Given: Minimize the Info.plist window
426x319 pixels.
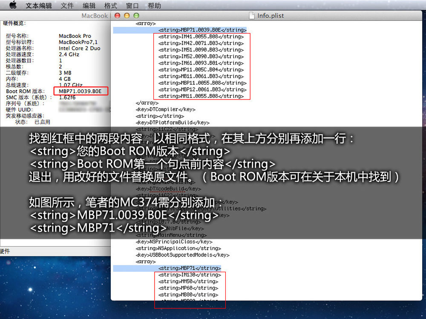Looking at the screenshot, I should tap(127, 16).
